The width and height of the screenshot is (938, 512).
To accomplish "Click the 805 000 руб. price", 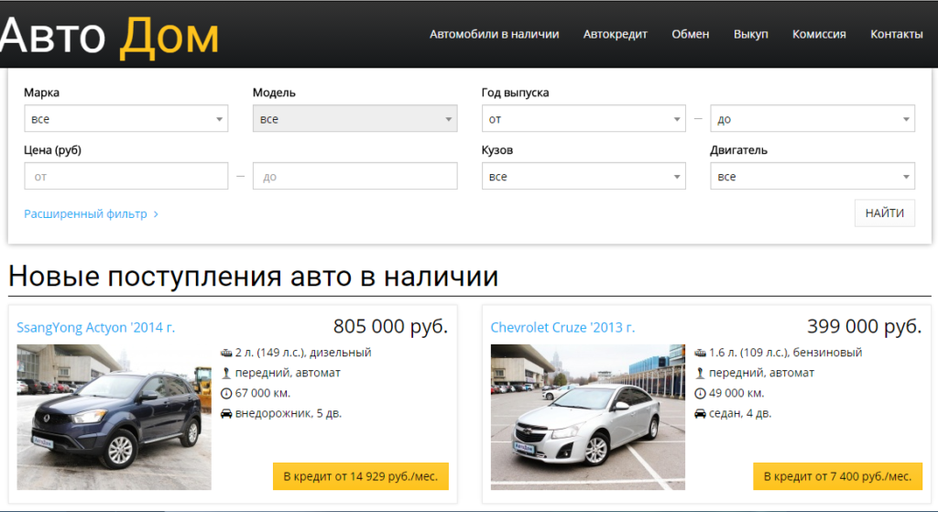I will (x=390, y=327).
